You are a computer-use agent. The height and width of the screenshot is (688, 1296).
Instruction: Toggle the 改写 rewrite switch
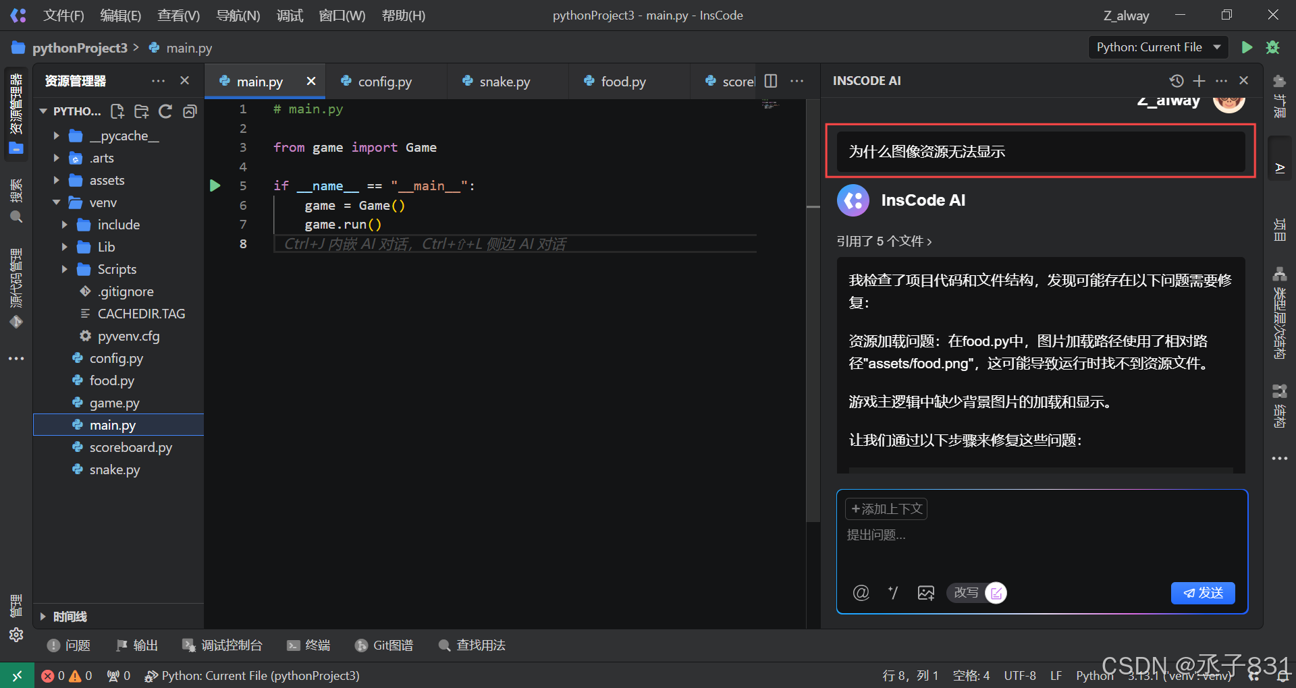coord(995,593)
